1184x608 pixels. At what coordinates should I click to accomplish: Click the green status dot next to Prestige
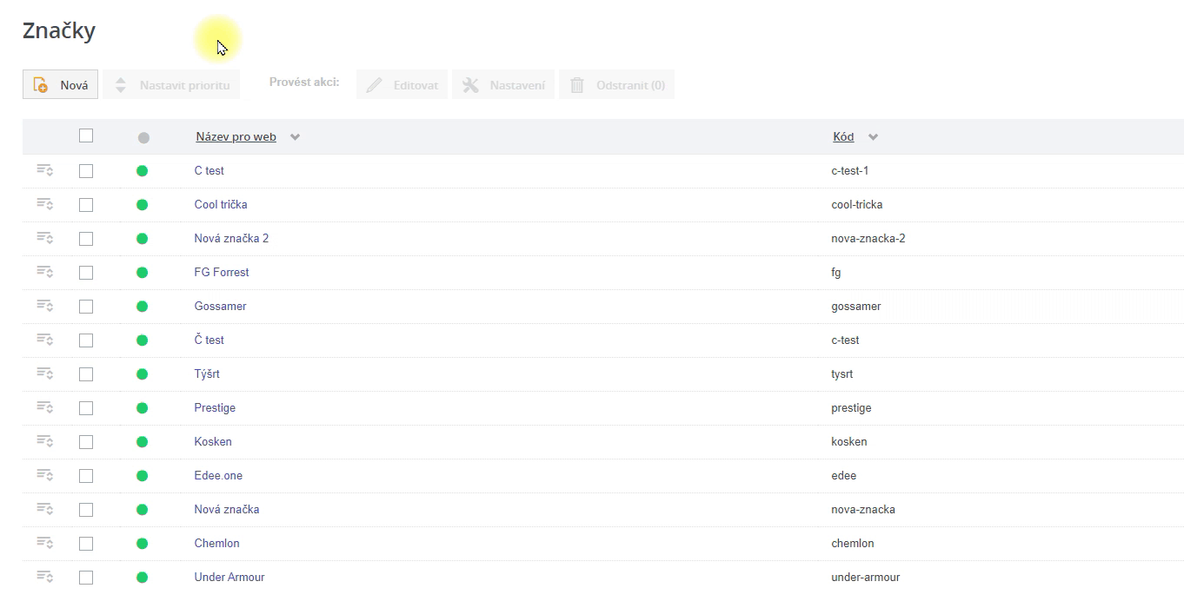[x=143, y=408]
